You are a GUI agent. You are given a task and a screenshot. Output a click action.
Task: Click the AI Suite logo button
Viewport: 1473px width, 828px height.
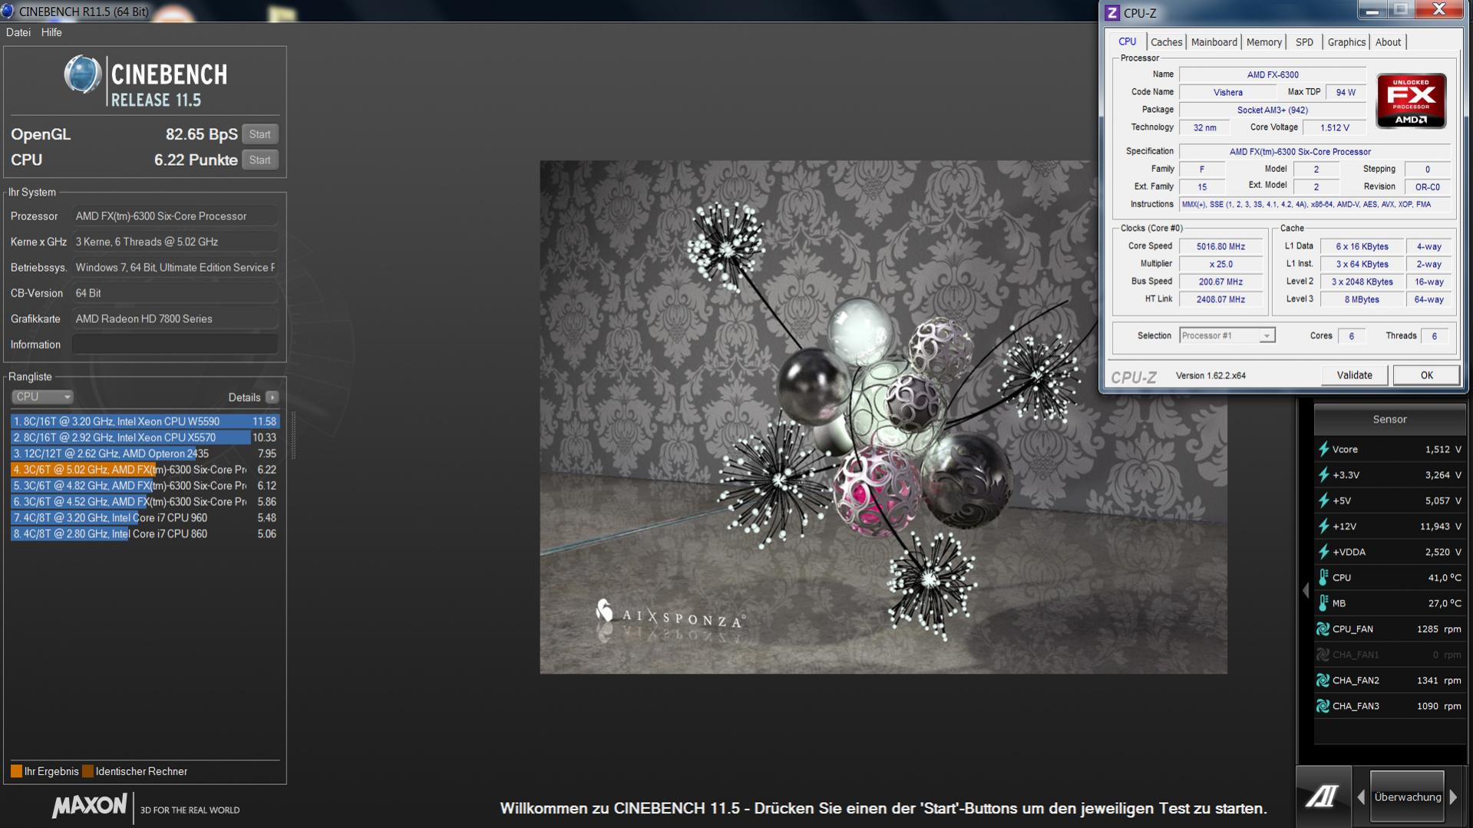point(1323,797)
